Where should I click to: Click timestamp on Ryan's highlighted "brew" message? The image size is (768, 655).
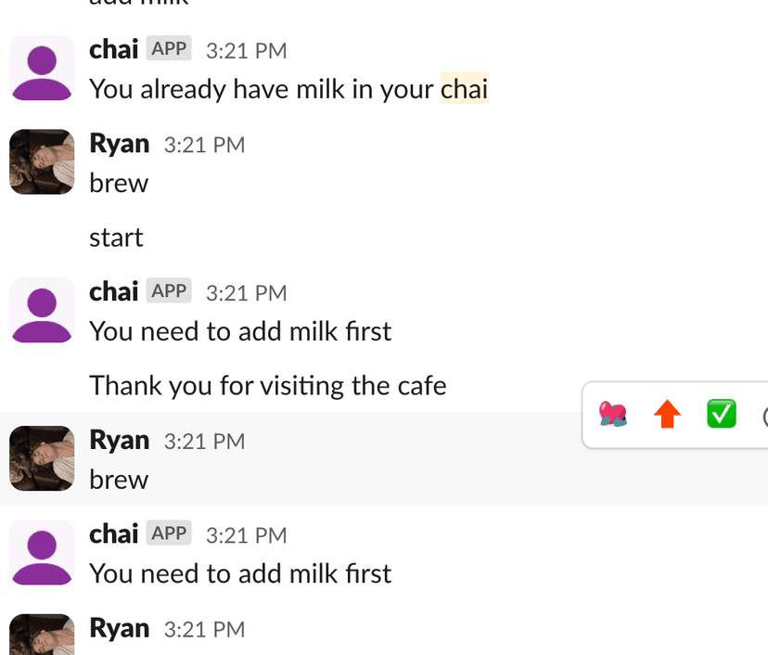(204, 442)
